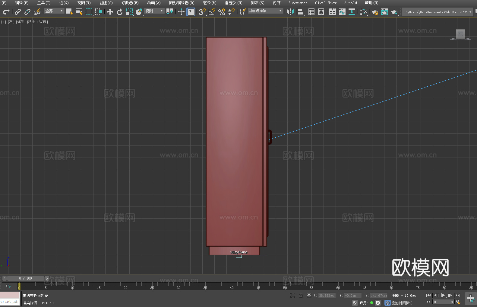
Task: Show the Ribbon toggle icon
Action: (x=333, y=12)
